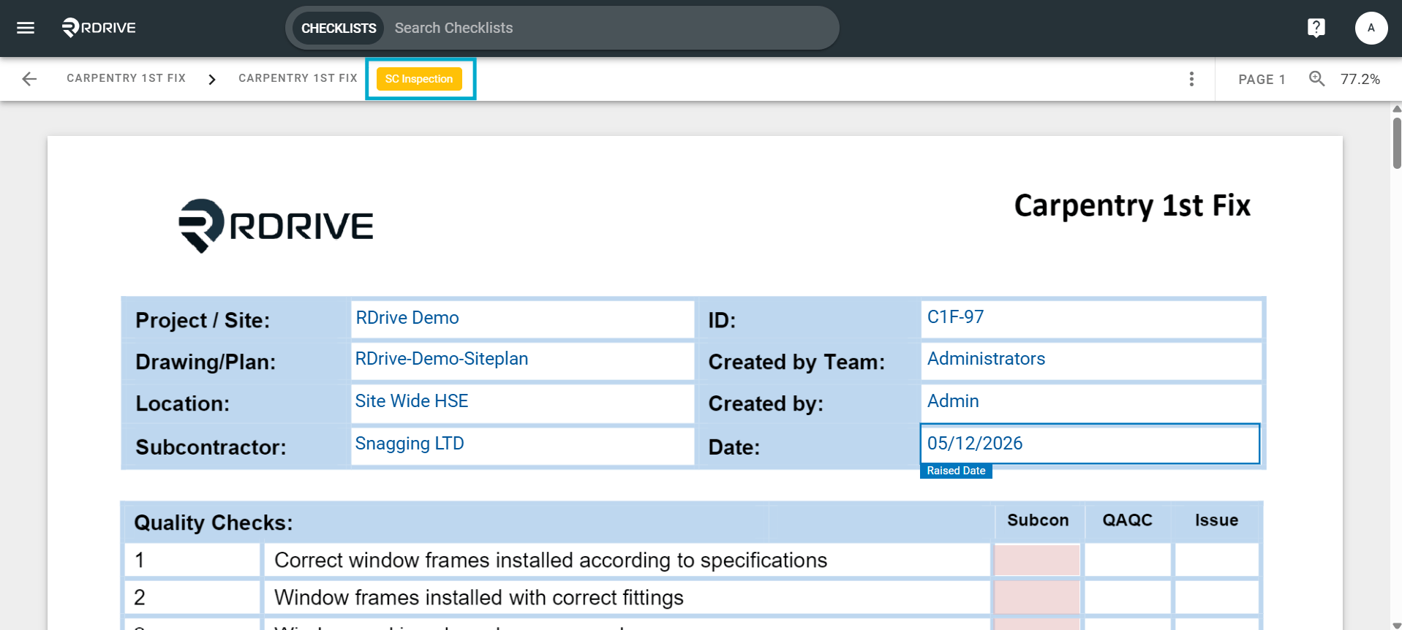Click QAQC cell for window frames specifications
Viewport: 1402px width, 630px height.
point(1127,560)
